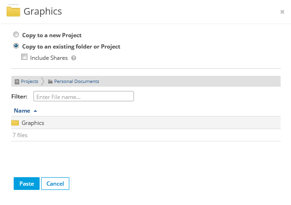Click the 7 files count text
Viewport: 291px width, 205px height.
20,135
